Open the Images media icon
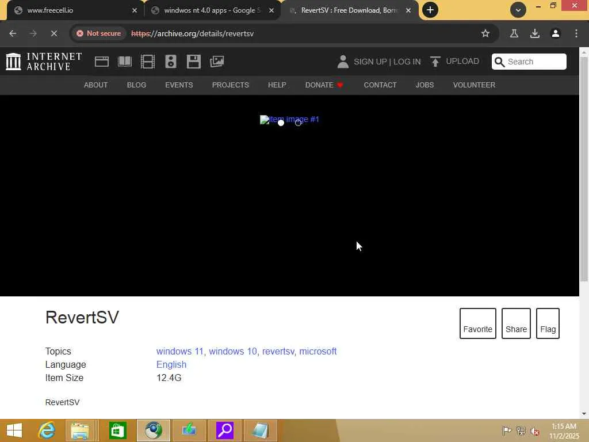This screenshot has height=442, width=589. (x=217, y=61)
